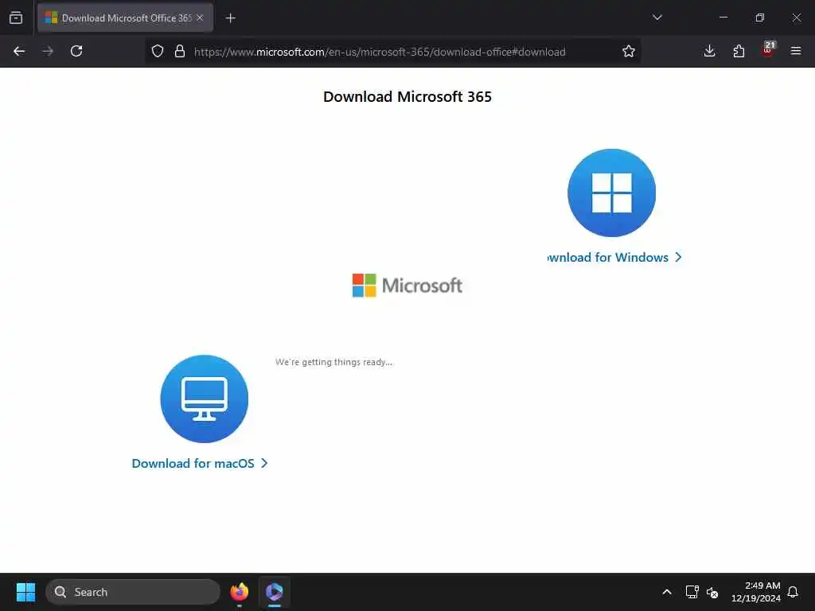Open the Download for Windows link
Image resolution: width=815 pixels, height=611 pixels.
click(614, 257)
